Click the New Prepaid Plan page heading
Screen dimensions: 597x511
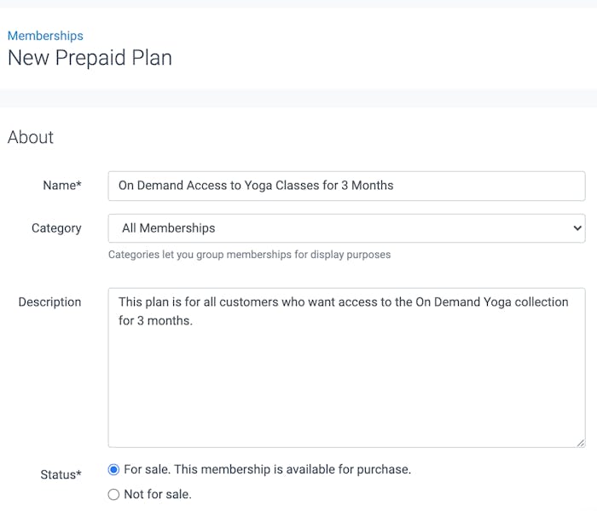pos(90,58)
